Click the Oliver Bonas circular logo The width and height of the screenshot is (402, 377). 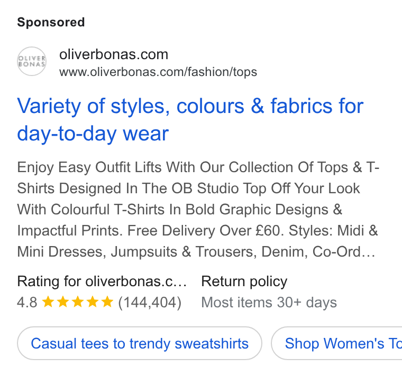coord(32,61)
